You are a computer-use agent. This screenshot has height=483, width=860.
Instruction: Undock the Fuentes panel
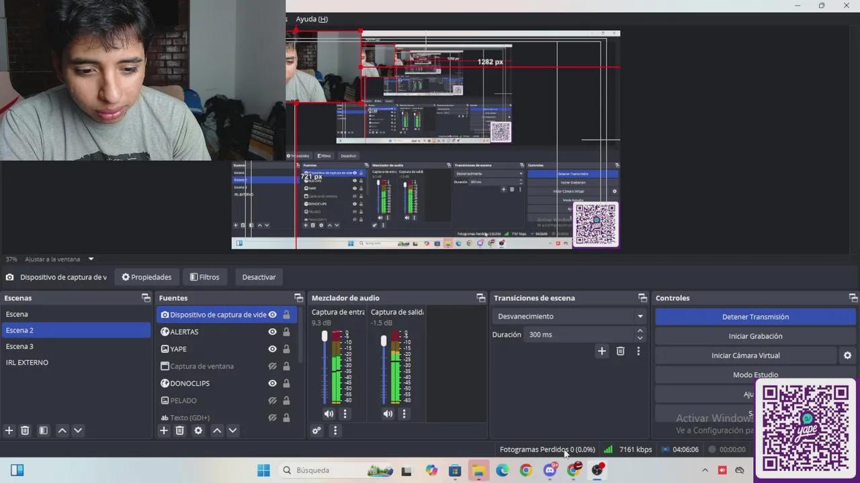[299, 298]
